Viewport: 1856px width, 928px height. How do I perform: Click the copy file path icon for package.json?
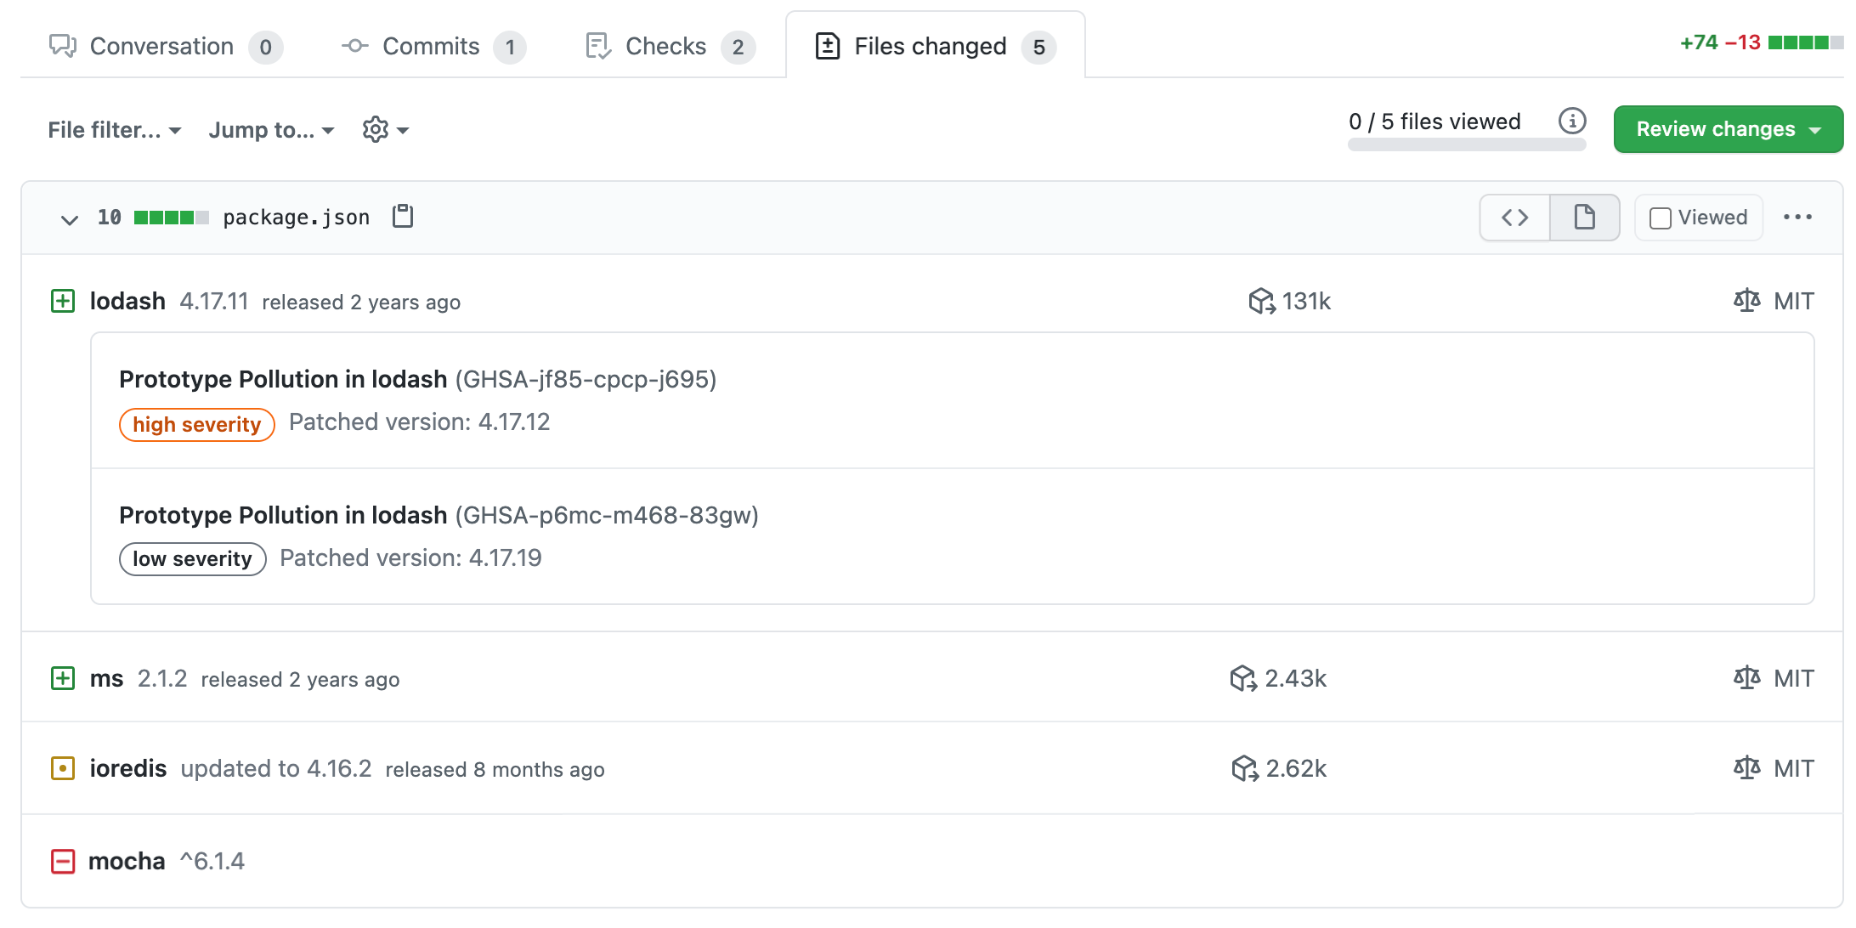coord(403,217)
